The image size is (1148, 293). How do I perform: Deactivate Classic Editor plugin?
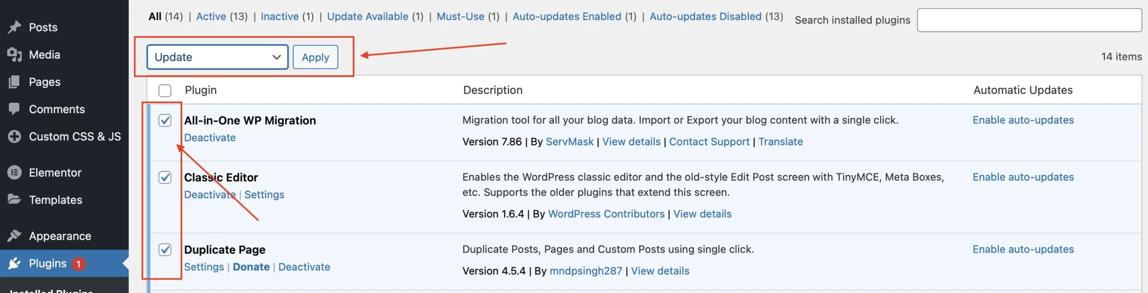tap(210, 195)
